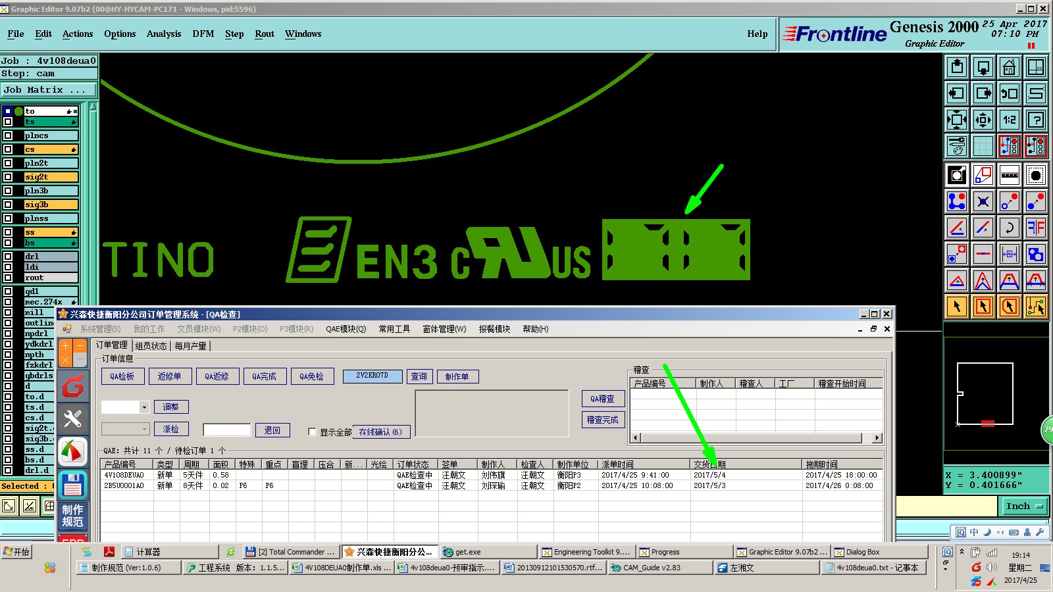Viewport: 1053px width, 592px height.
Task: Click the red G icon in floating sidebar
Action: 72,386
